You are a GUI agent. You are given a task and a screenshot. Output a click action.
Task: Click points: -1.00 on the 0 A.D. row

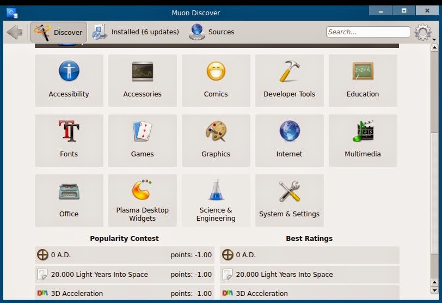(191, 254)
